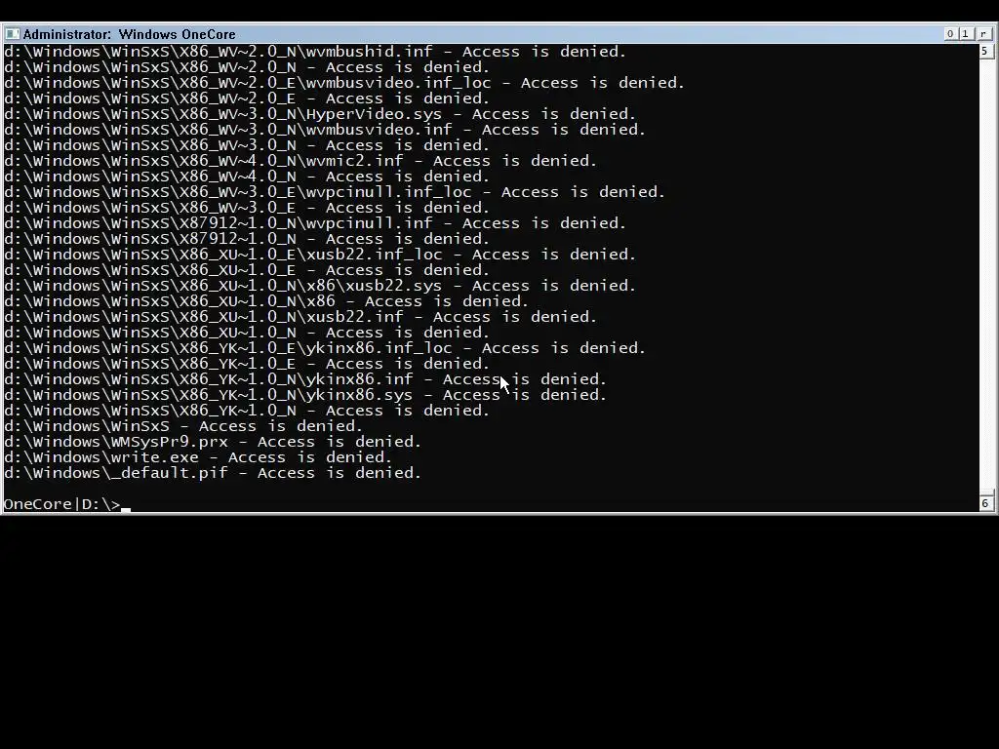
Task: Maximize console with the '1' title button
Action: point(965,34)
